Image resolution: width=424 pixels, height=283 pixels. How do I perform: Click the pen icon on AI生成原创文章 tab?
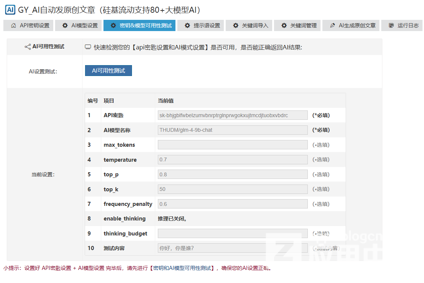tap(333, 25)
